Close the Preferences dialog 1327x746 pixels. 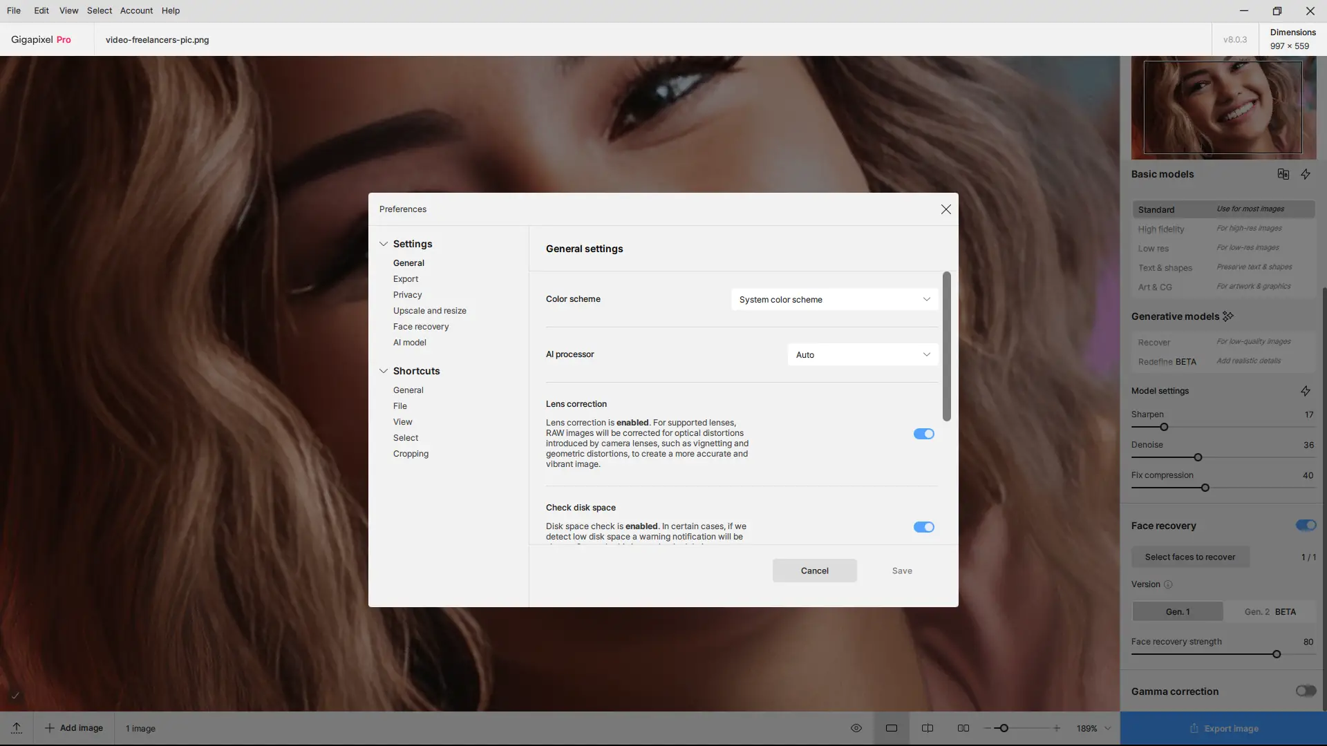[945, 209]
